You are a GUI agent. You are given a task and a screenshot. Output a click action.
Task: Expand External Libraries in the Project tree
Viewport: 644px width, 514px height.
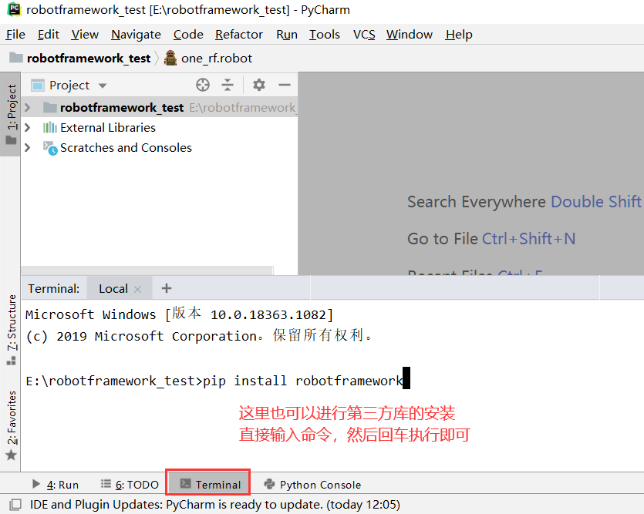28,127
